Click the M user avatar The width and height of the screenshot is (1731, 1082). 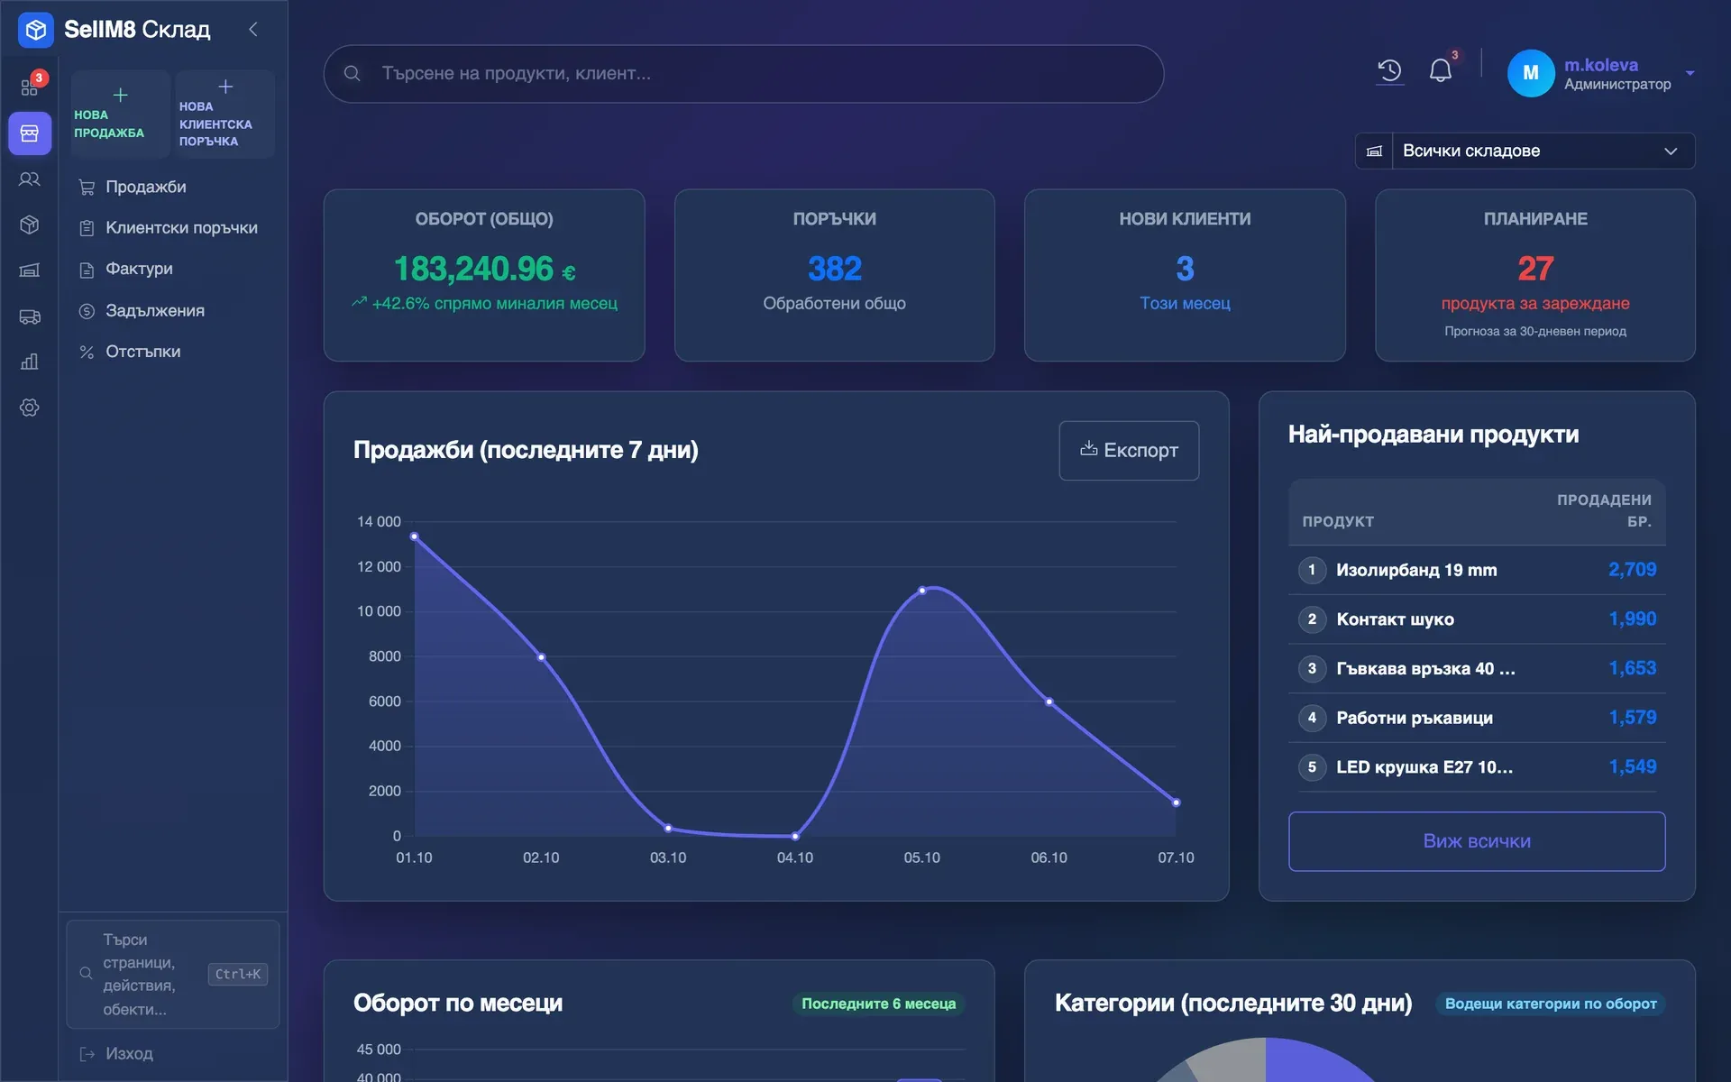pyautogui.click(x=1531, y=73)
